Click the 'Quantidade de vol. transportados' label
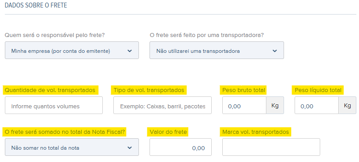The height and width of the screenshot is (162, 359). pyautogui.click(x=50, y=90)
